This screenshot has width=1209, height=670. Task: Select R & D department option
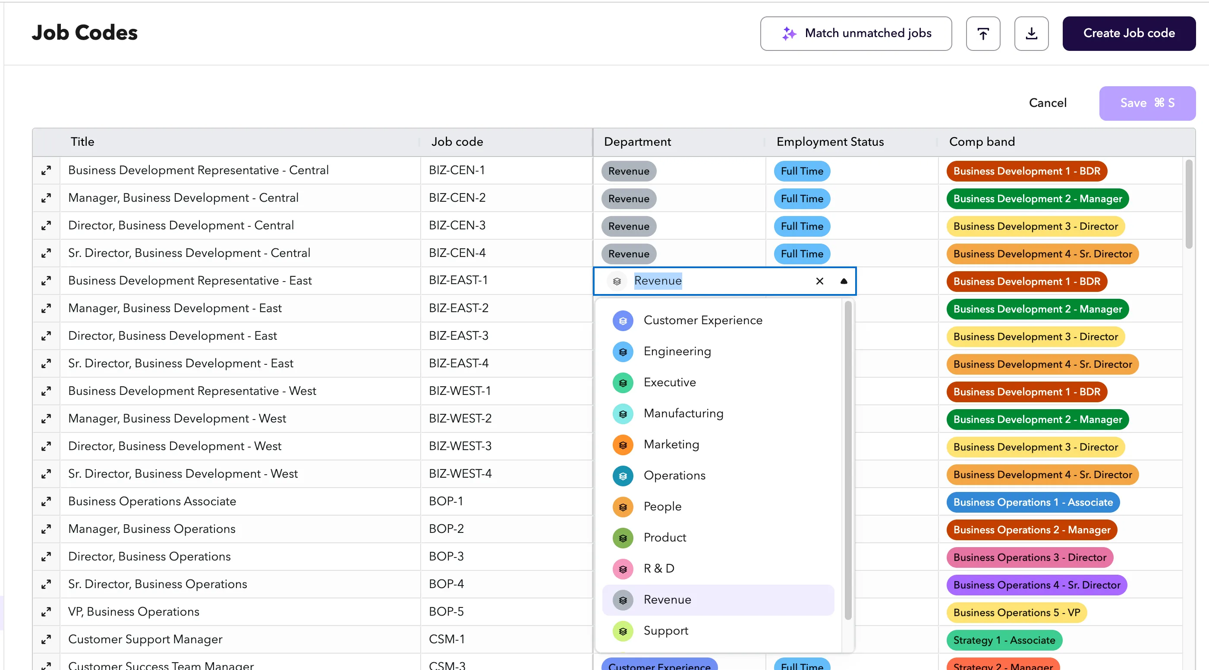(718, 568)
